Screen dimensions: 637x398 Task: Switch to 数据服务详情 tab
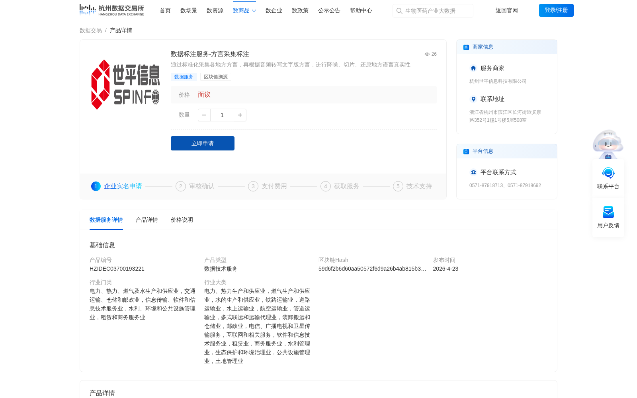pyautogui.click(x=106, y=220)
